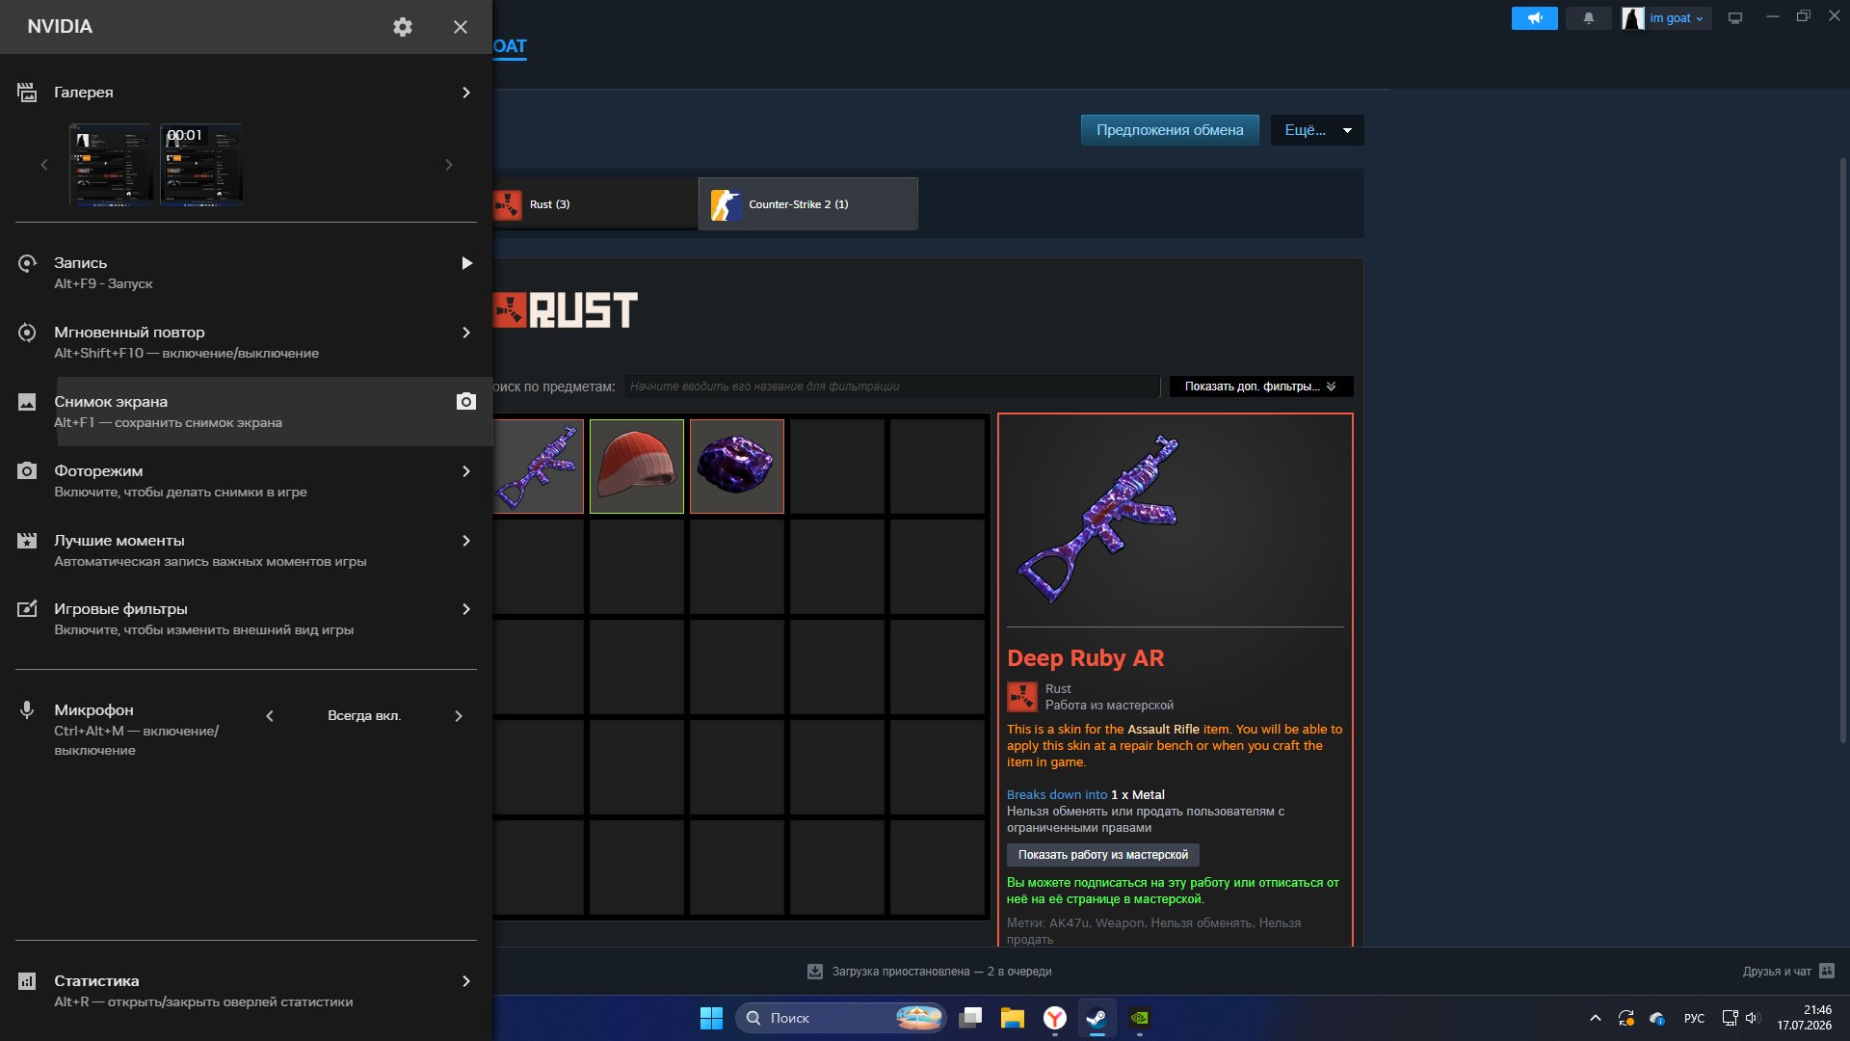1850x1041 pixels.
Task: Click the Мгновенный повтор icon
Action: [x=27, y=333]
